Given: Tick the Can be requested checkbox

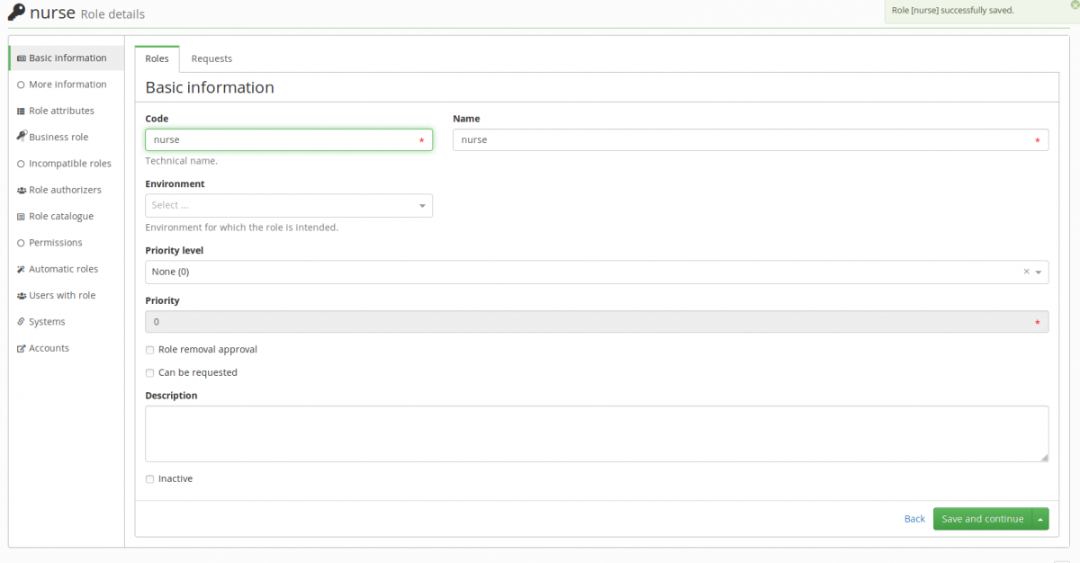Looking at the screenshot, I should coord(149,373).
